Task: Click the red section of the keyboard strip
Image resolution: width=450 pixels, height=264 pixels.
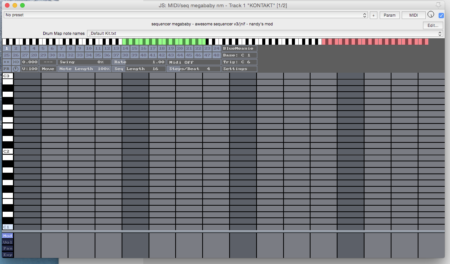Action: point(375,42)
